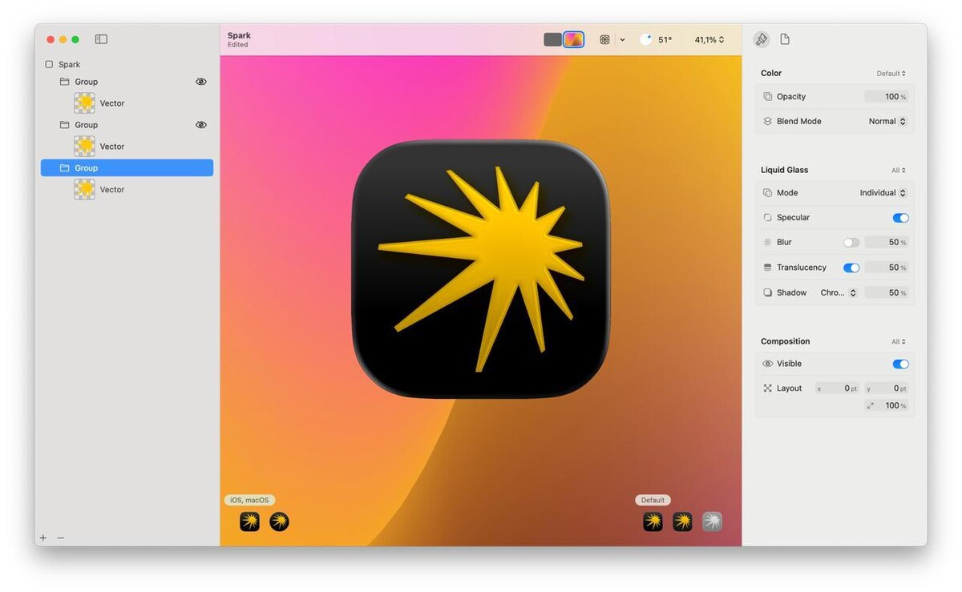Adjust the light angle dial at 51°

(x=646, y=39)
